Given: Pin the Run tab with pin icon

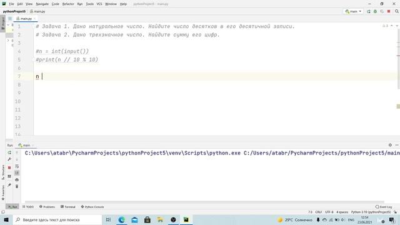Looking at the screenshot, I should click(x=9, y=185).
